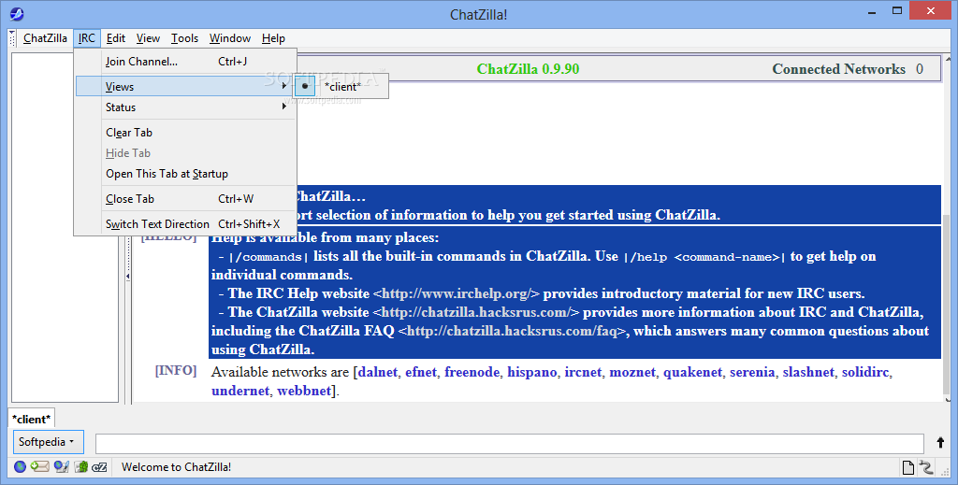Image resolution: width=958 pixels, height=485 pixels.
Task: Click the chat vertical scrollbar thumb
Action: [948, 305]
